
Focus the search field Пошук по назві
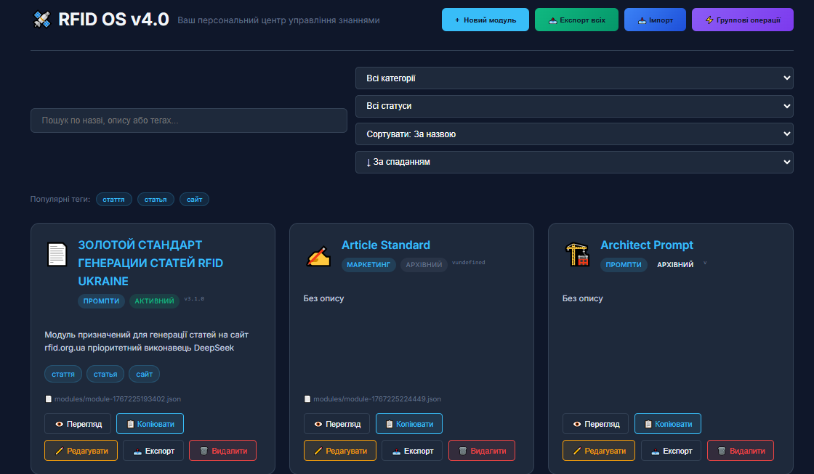189,120
